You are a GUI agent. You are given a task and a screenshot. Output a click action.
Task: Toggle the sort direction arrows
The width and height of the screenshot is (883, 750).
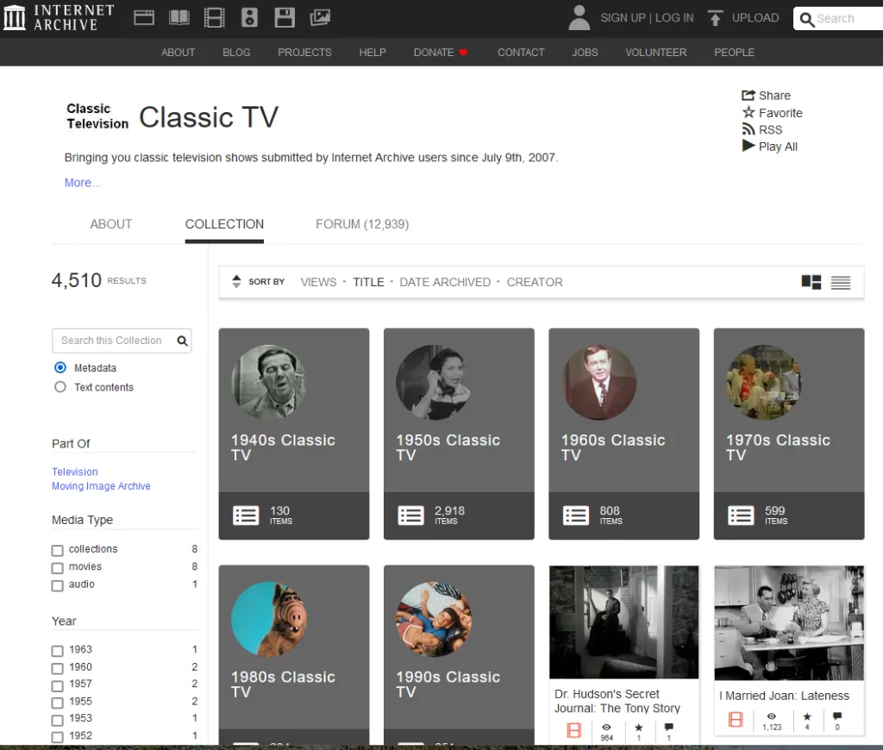pyautogui.click(x=236, y=282)
